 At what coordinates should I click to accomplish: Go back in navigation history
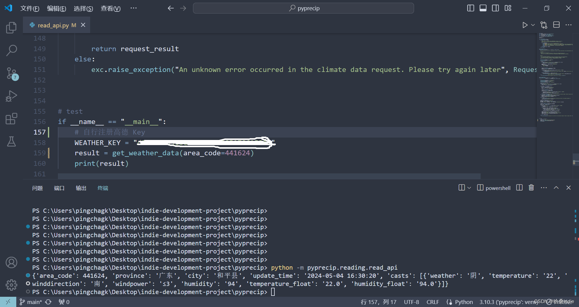[171, 8]
